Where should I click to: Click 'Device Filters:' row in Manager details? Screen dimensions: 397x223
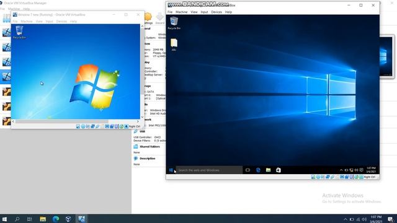point(149,141)
